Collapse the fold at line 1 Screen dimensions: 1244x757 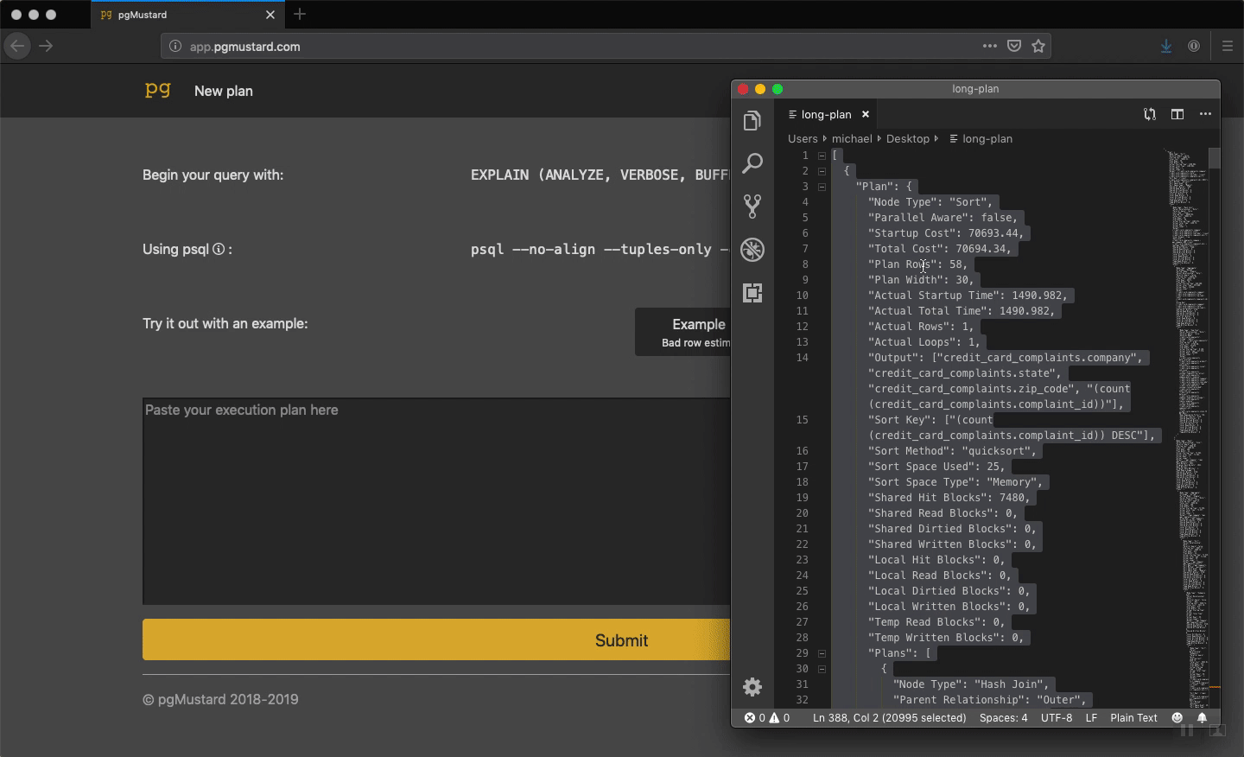(x=822, y=156)
